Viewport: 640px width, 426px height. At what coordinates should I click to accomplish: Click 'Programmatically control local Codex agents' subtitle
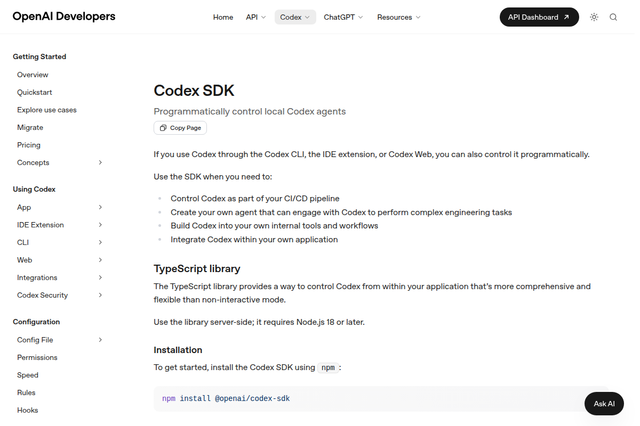[x=250, y=111]
